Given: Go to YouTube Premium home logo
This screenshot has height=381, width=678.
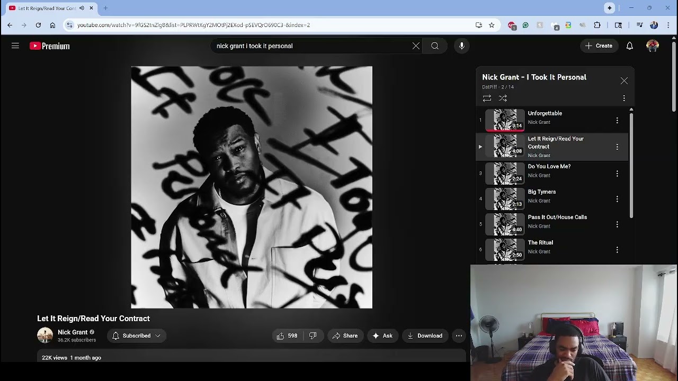Looking at the screenshot, I should (50, 46).
